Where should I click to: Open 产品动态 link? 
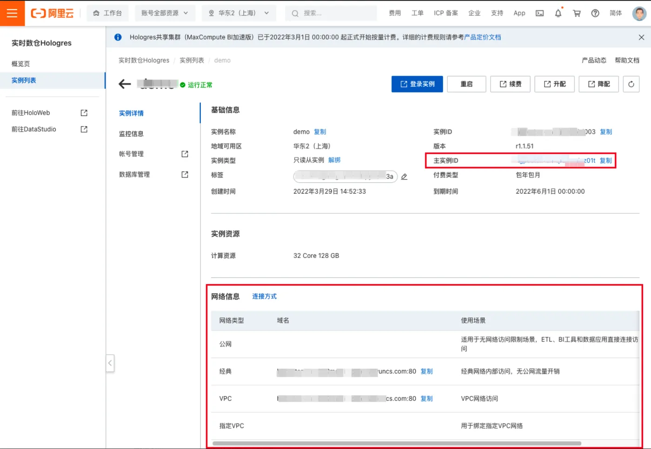click(594, 60)
